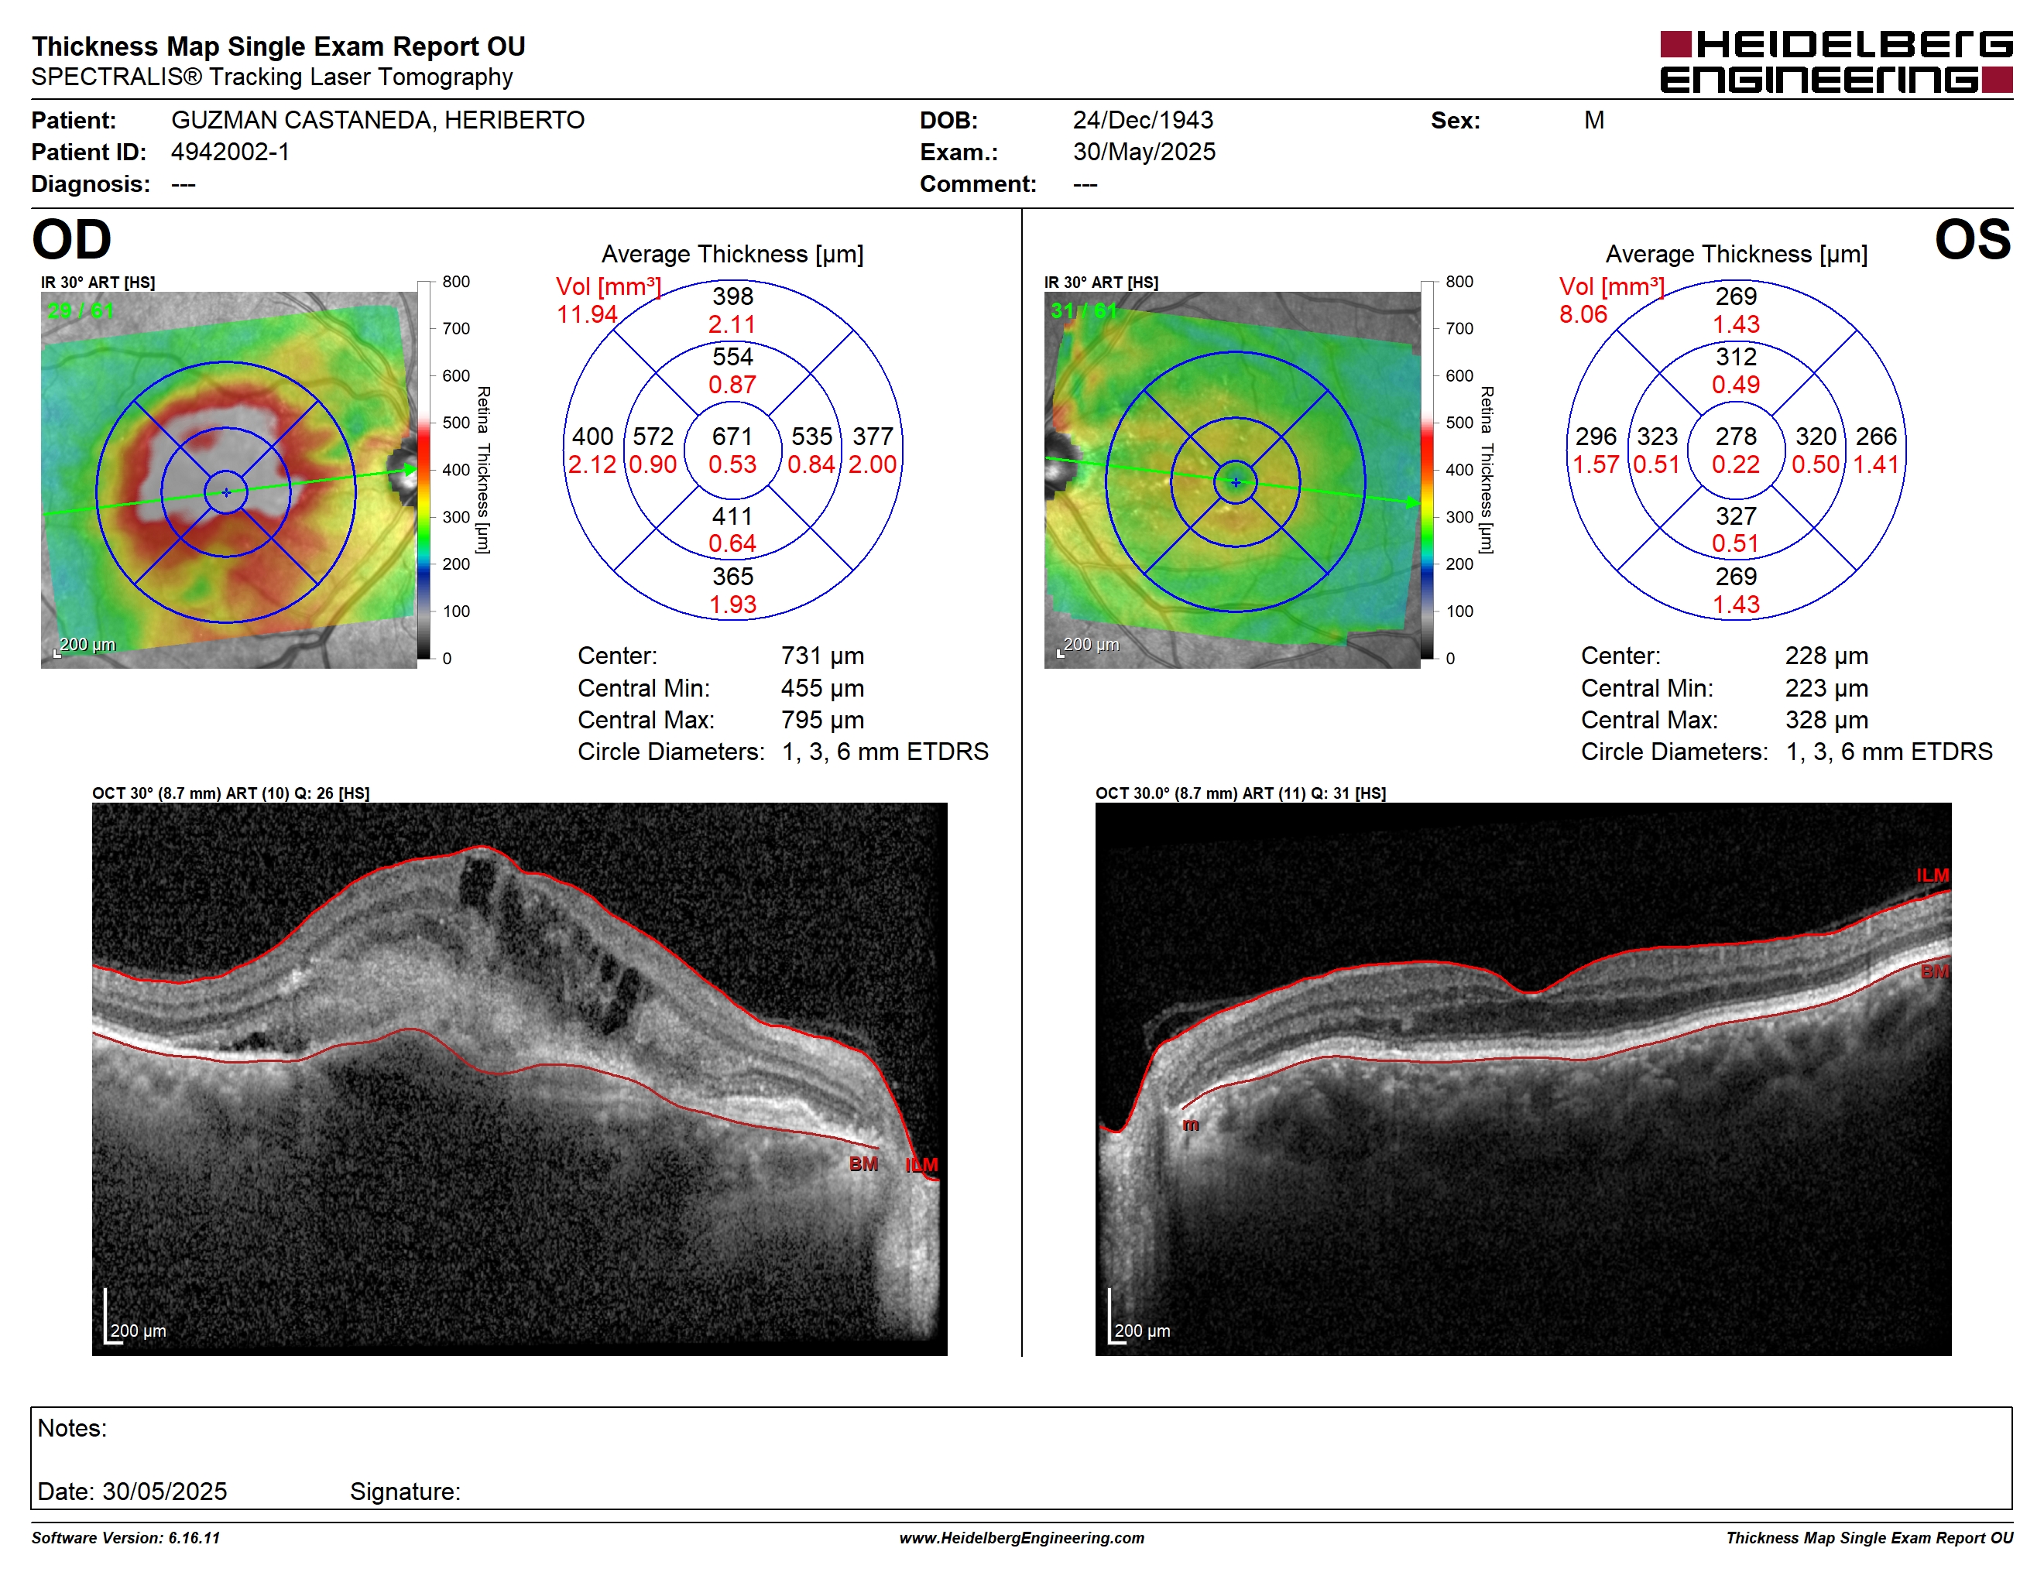This screenshot has height=1579, width=2044.
Task: Click the DOB value 24/Dec/1943
Action: [x=1143, y=121]
